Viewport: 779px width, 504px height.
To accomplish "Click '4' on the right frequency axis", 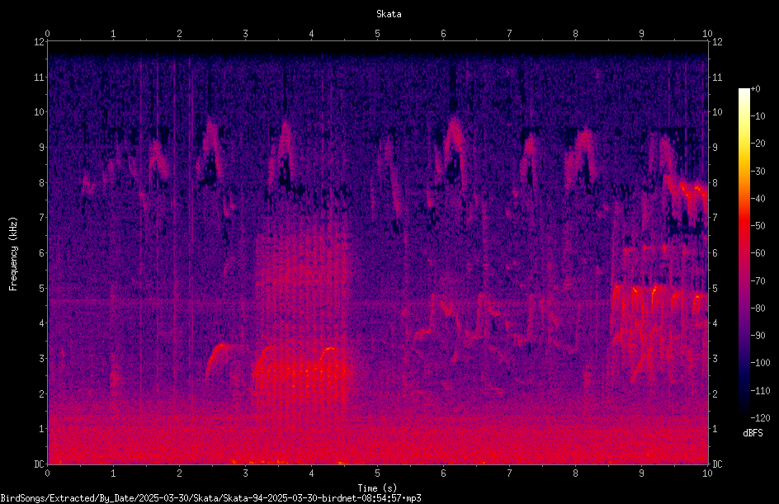I will coord(715,323).
